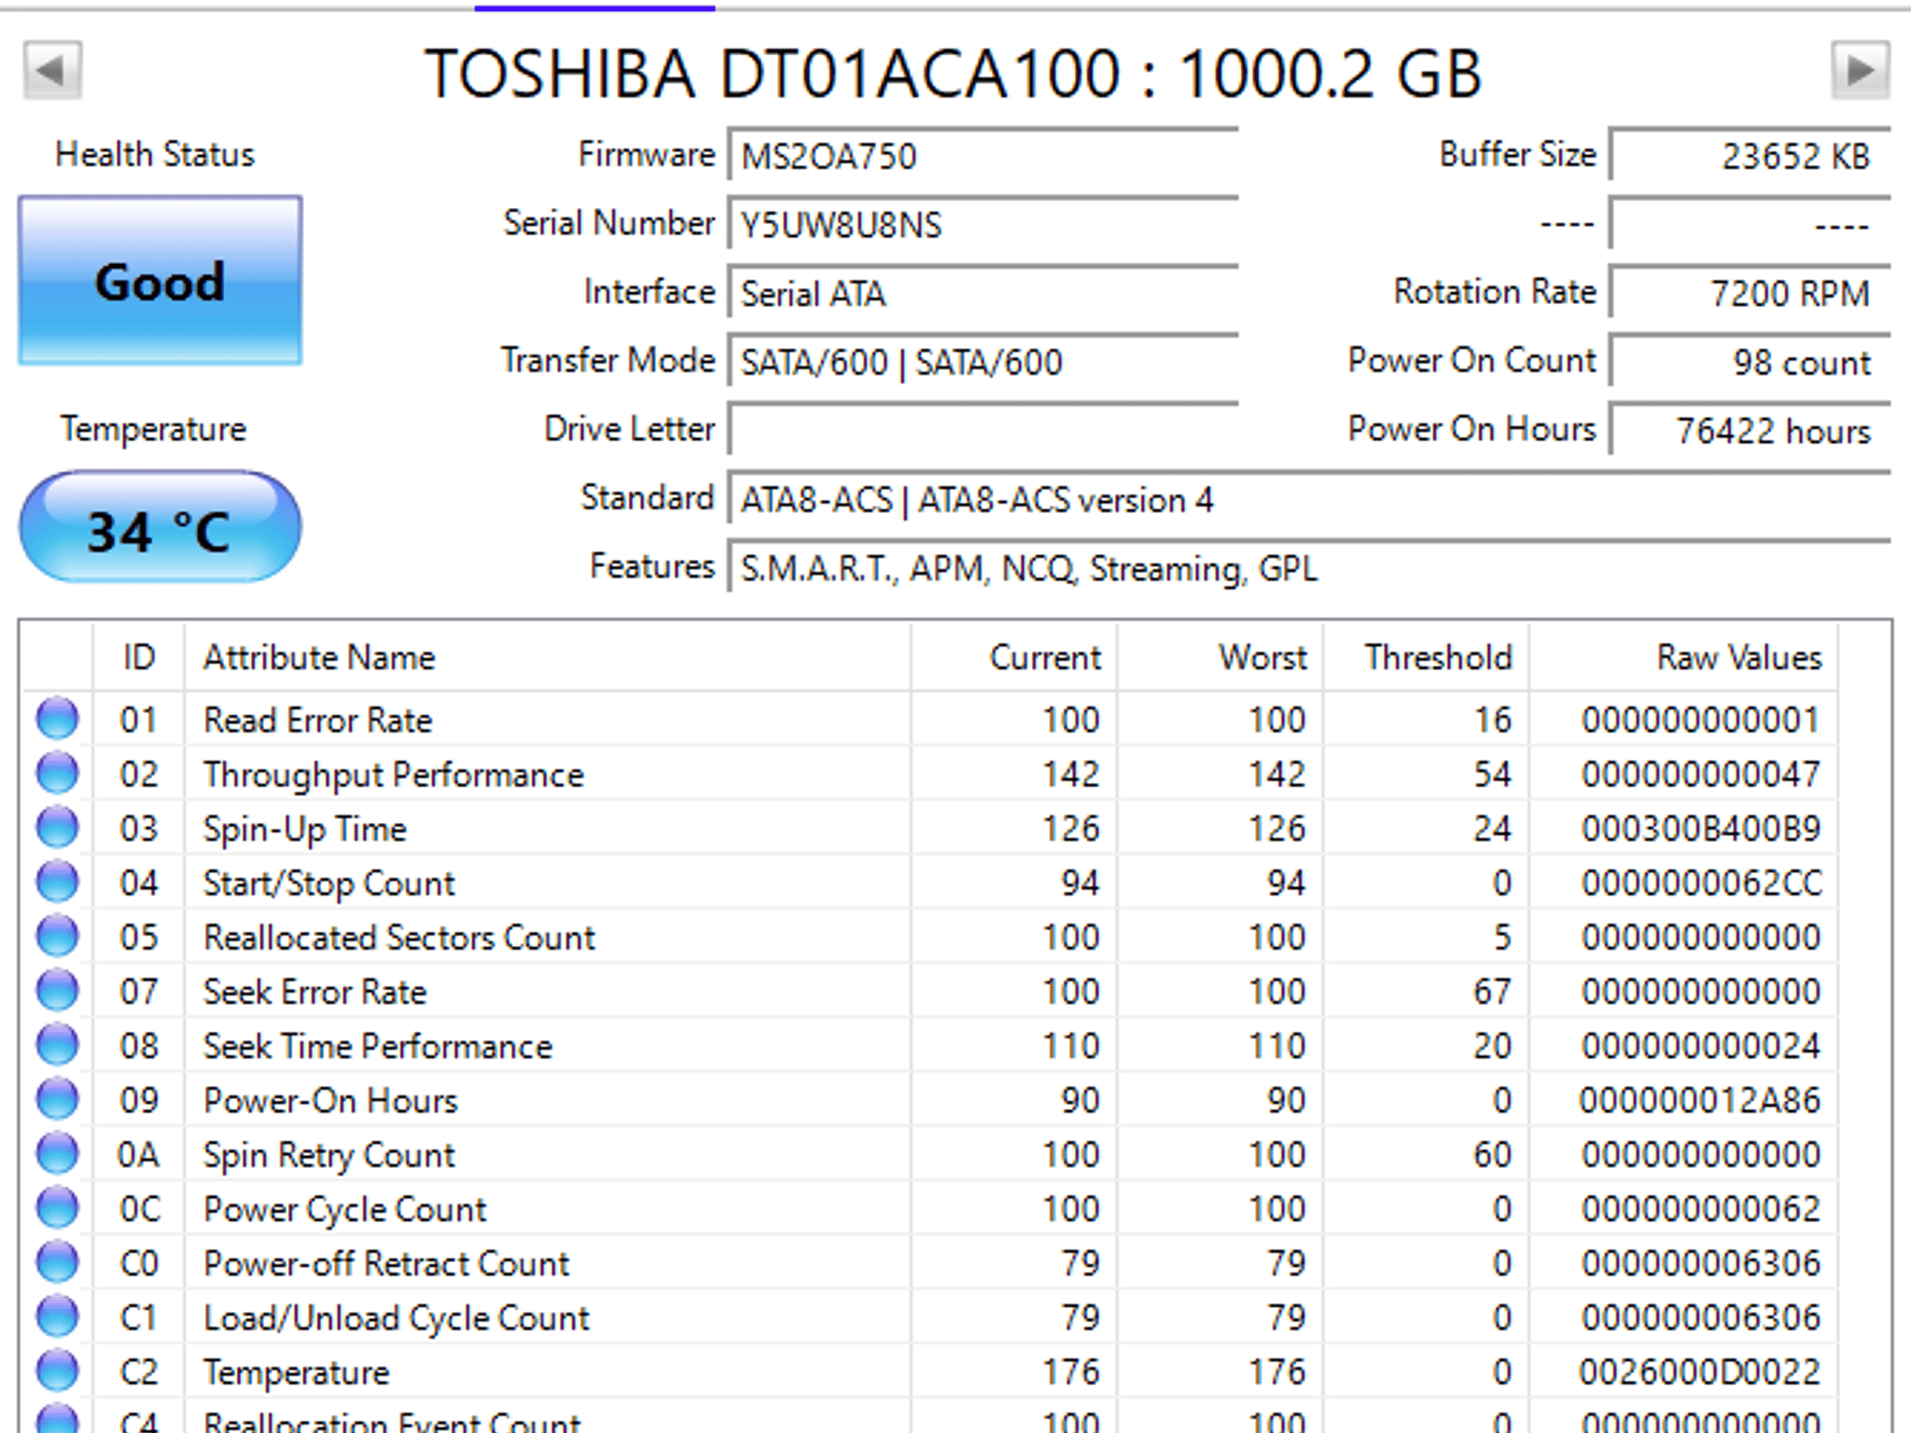The width and height of the screenshot is (1911, 1433).
Task: Select the Read Error Rate row name
Action: point(318,720)
